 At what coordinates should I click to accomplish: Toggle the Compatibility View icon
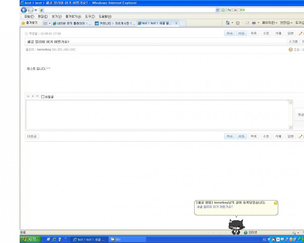coord(223,10)
